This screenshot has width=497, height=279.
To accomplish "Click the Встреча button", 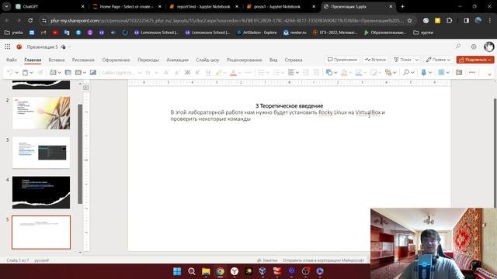I will tap(375, 60).
